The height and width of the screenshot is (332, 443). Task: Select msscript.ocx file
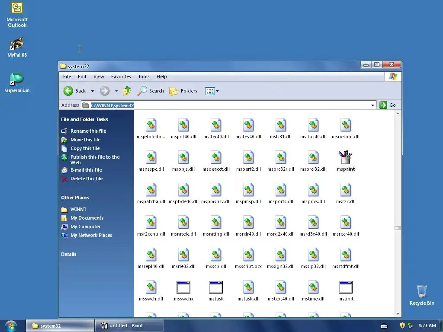[248, 259]
